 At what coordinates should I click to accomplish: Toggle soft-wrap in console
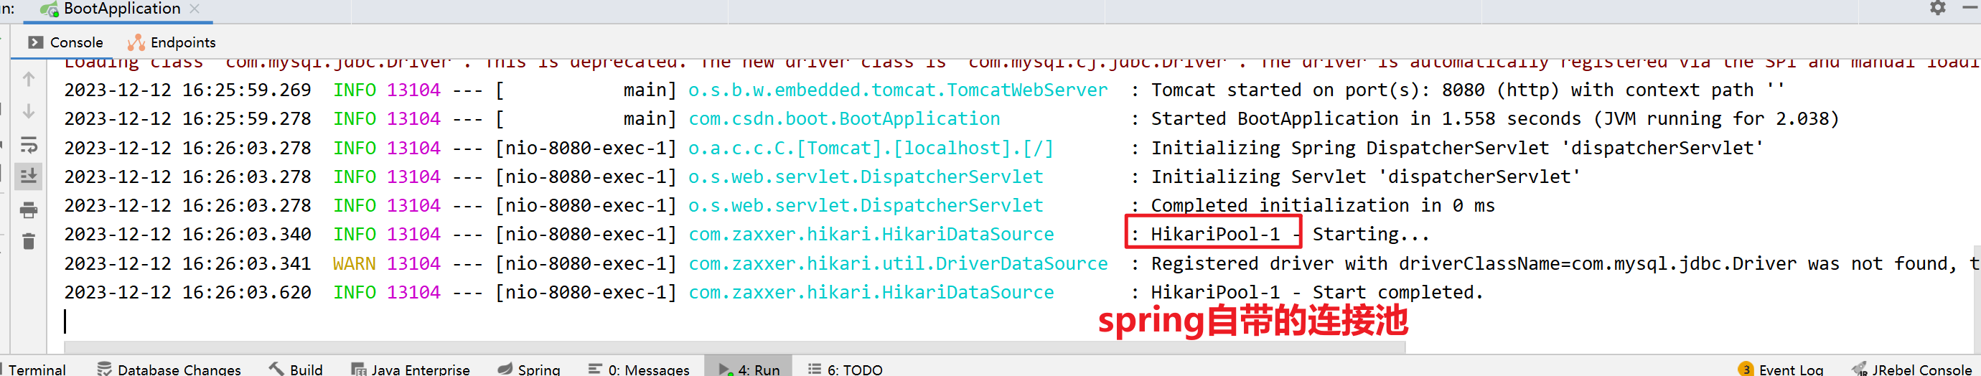(x=29, y=144)
